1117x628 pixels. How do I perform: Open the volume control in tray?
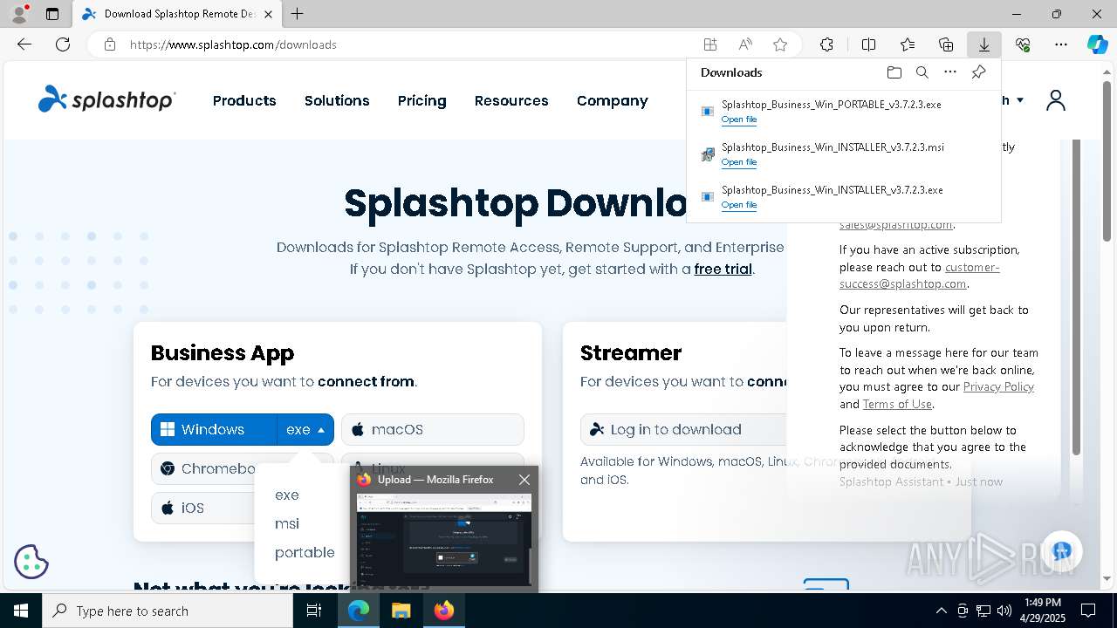pos(1004,611)
